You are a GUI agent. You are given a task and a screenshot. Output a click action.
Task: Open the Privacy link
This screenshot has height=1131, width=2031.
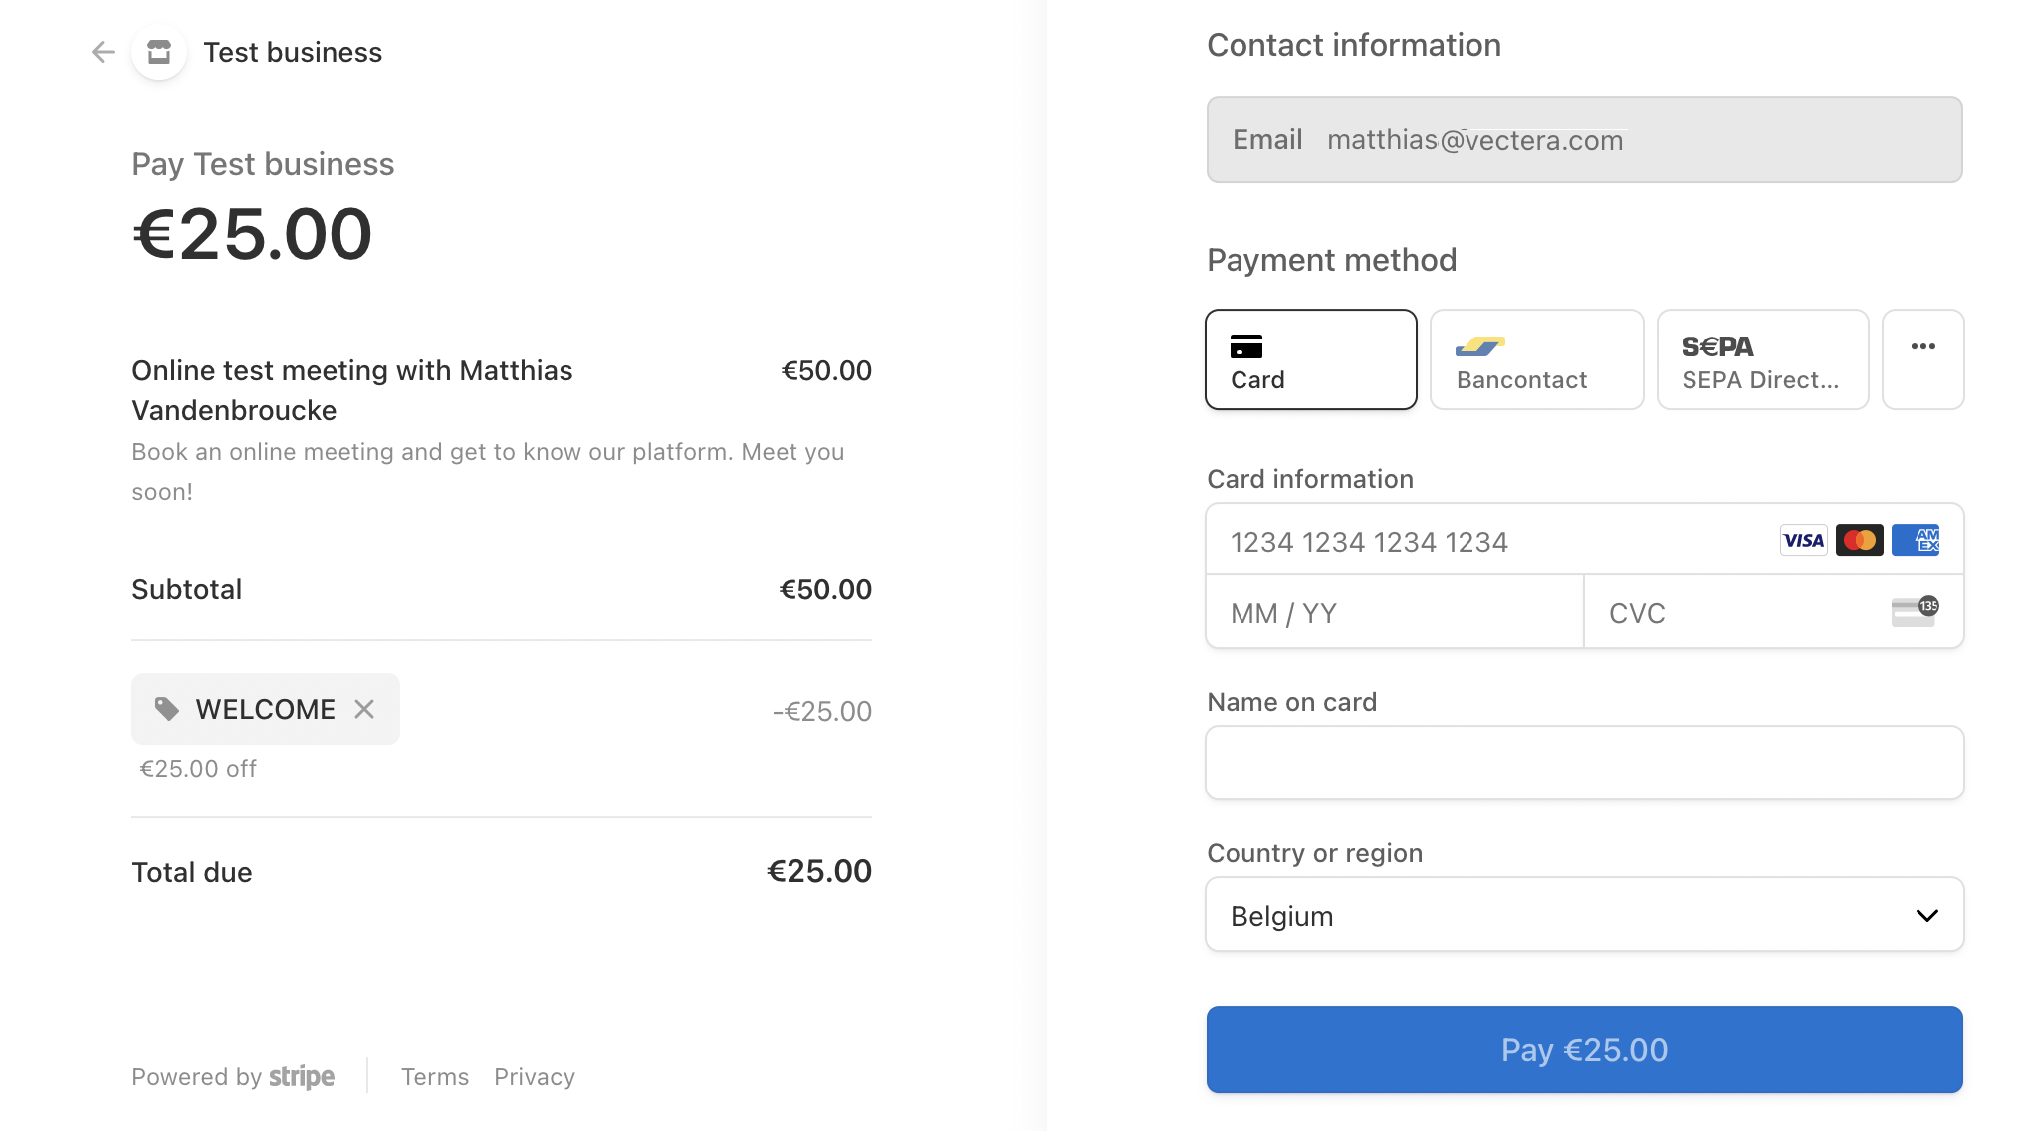(535, 1077)
